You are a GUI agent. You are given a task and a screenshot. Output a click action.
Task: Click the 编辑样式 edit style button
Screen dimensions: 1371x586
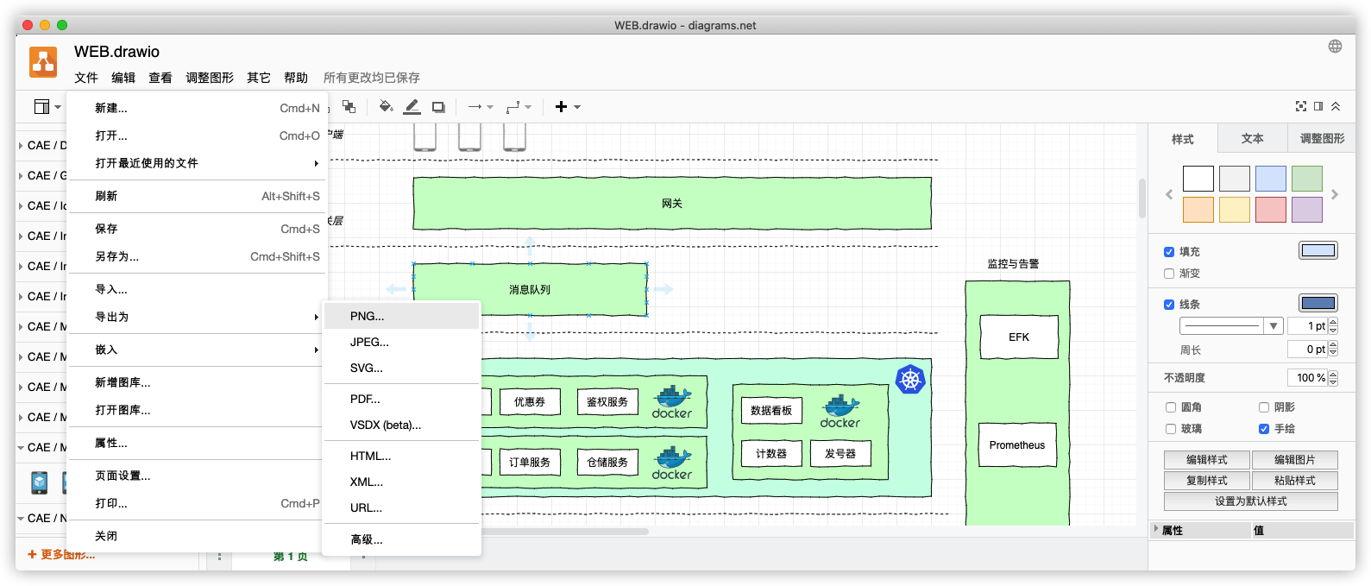1206,460
